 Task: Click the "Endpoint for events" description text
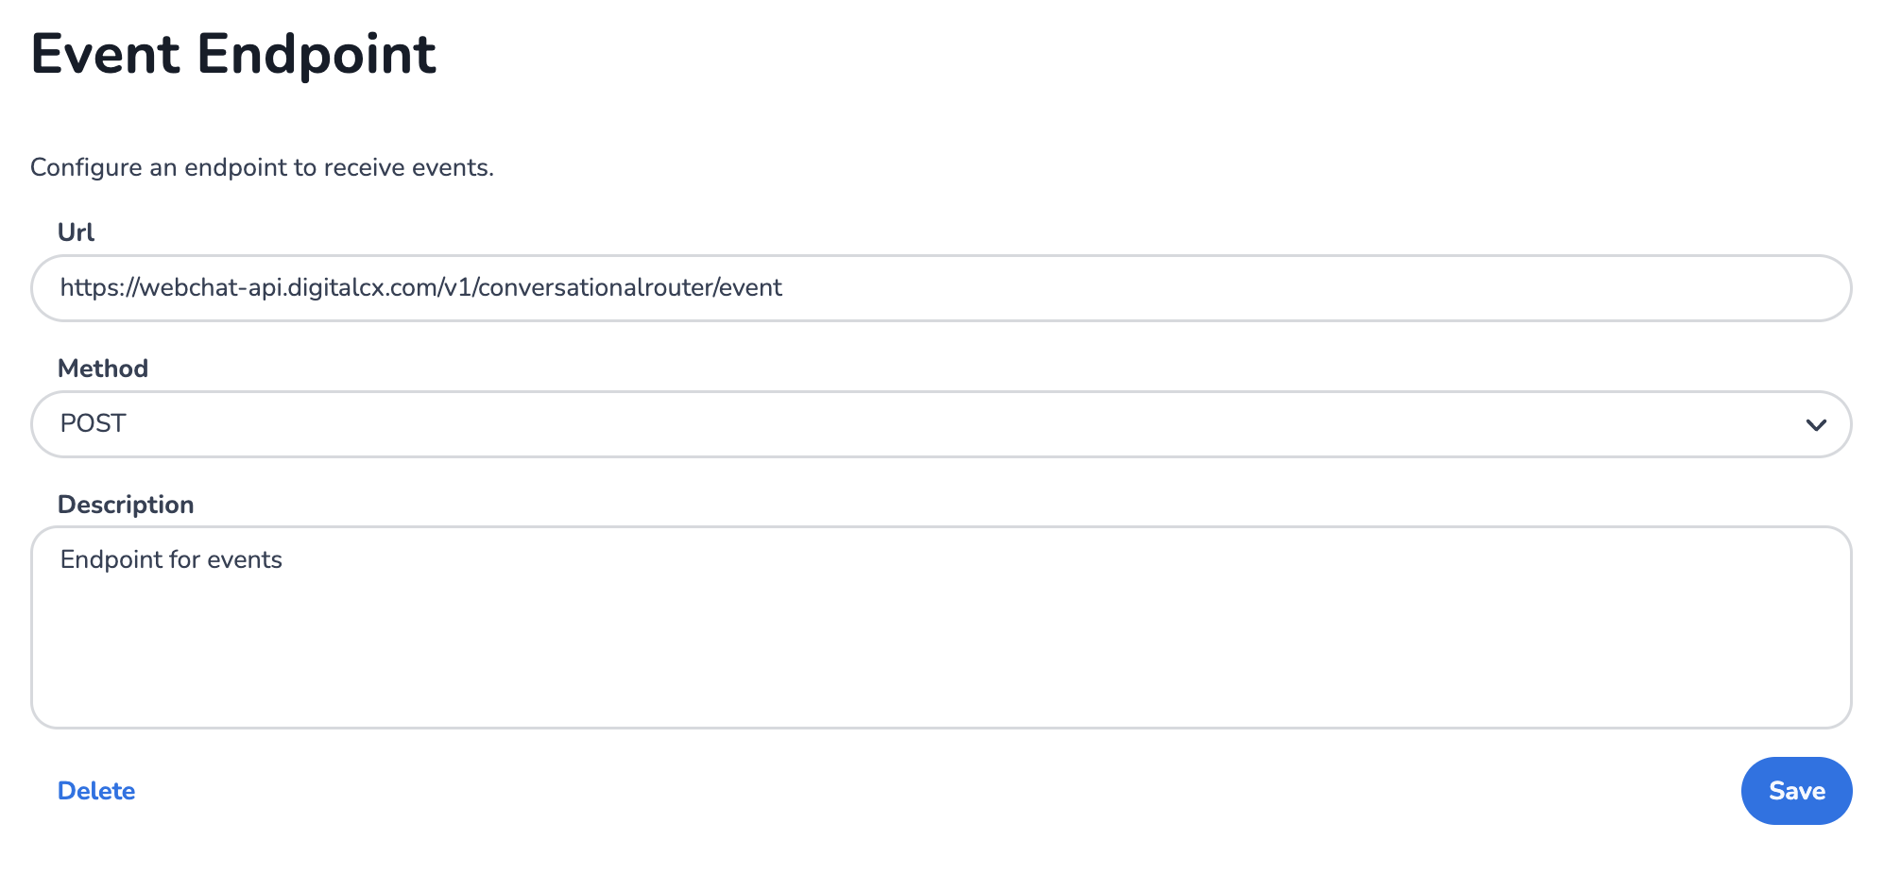point(171,559)
